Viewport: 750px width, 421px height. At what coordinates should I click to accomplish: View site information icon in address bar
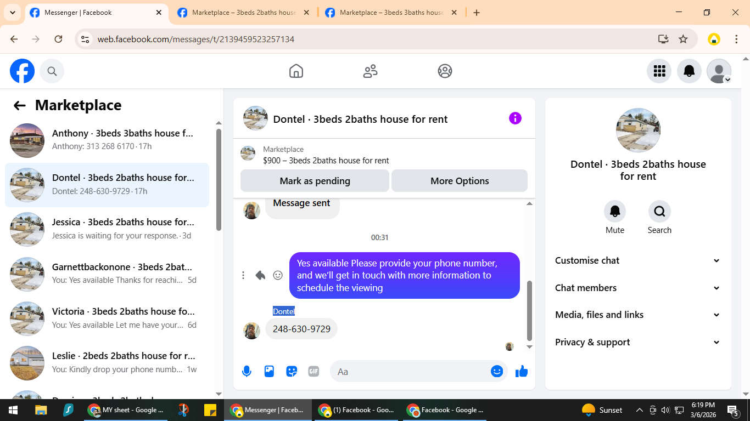point(85,39)
